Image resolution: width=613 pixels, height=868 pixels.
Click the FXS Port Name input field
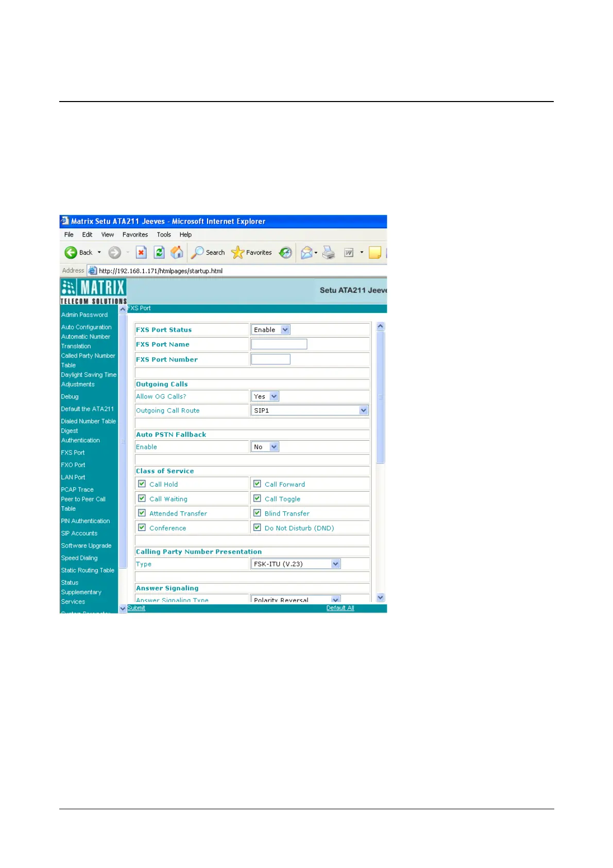coord(279,344)
